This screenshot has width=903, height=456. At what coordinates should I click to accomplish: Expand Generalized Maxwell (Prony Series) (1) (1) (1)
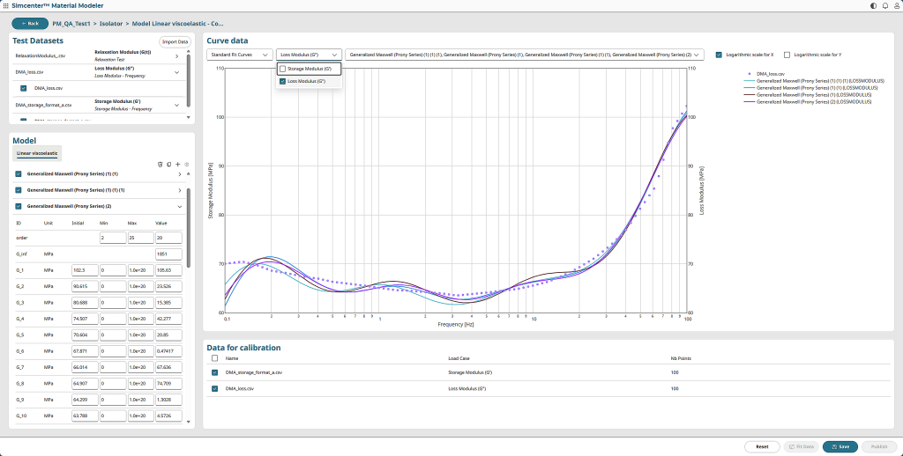pos(180,190)
